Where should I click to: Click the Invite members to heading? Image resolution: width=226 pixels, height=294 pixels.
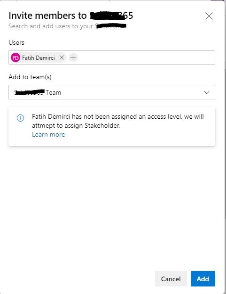pyautogui.click(x=47, y=16)
